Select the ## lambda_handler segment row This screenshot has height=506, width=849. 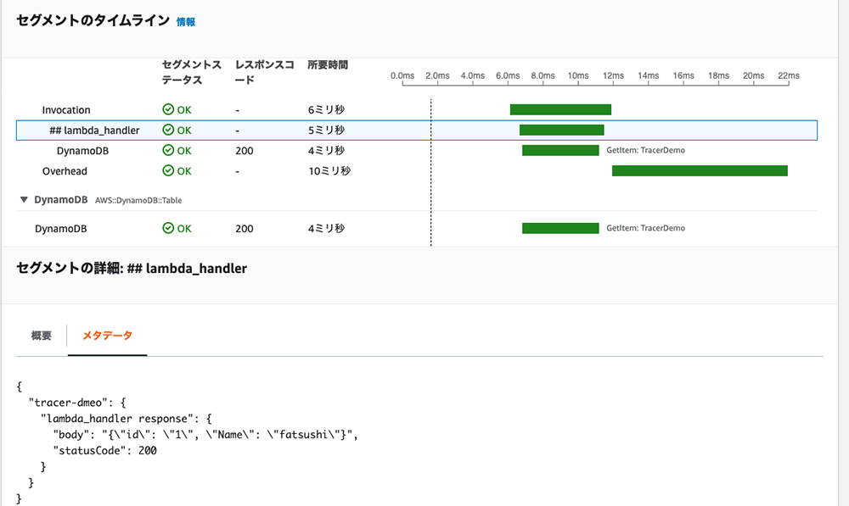pyautogui.click(x=417, y=131)
